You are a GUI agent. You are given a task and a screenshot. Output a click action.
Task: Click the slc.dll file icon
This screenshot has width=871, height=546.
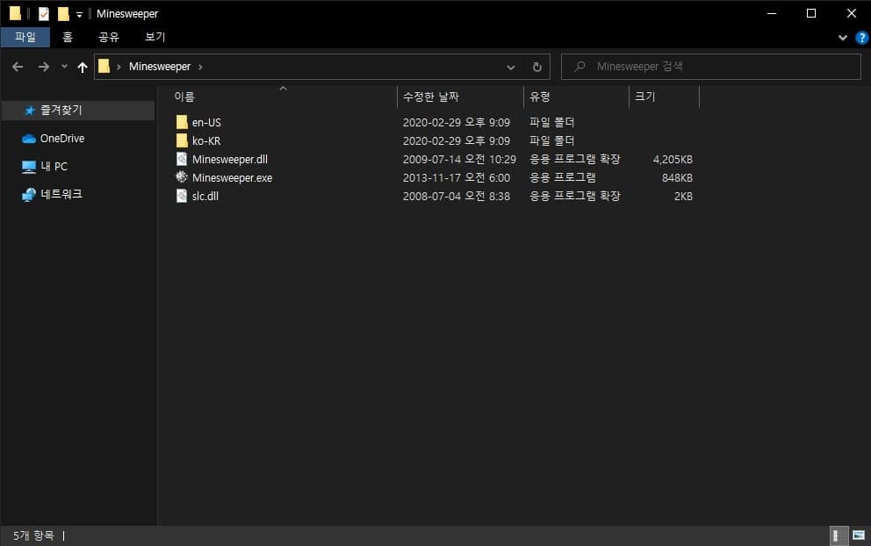182,196
